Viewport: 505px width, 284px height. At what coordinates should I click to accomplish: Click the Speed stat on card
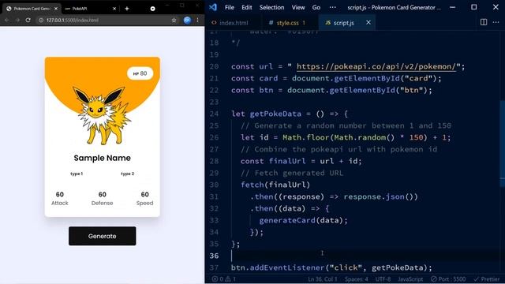tap(144, 199)
